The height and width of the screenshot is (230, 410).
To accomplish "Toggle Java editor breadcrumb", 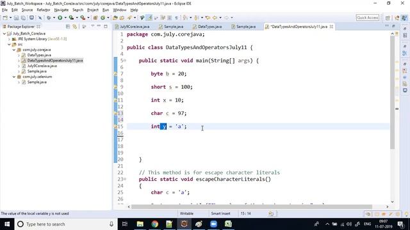I will (x=142, y=18).
